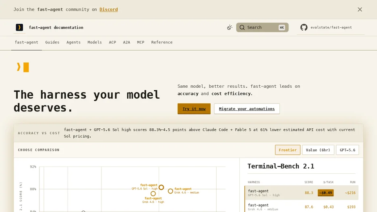This screenshot has width=377, height=212.
Task: Click the $193 run cost value
Action: coord(351,207)
